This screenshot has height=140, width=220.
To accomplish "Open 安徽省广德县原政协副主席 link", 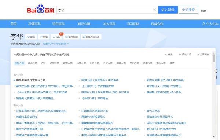I will coord(32,135).
